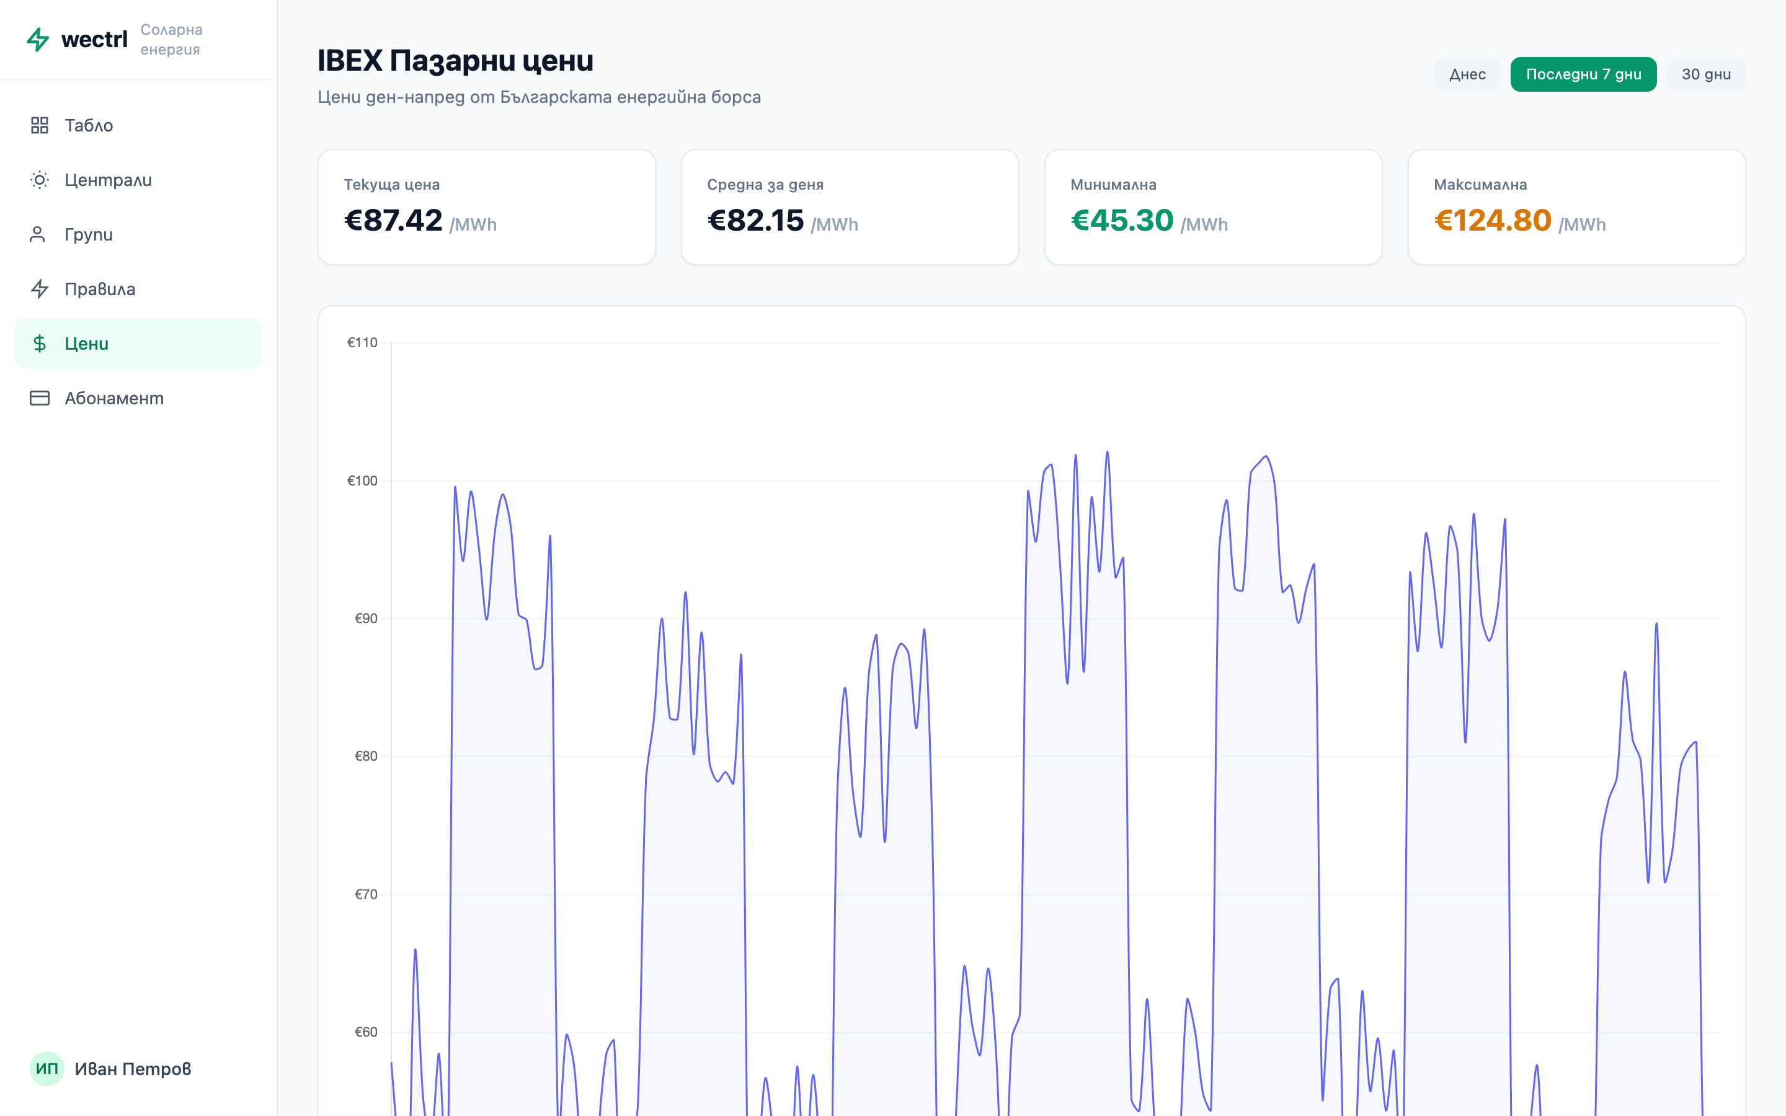Activate the 30 дни range
Image resolution: width=1786 pixels, height=1116 pixels.
[1705, 74]
